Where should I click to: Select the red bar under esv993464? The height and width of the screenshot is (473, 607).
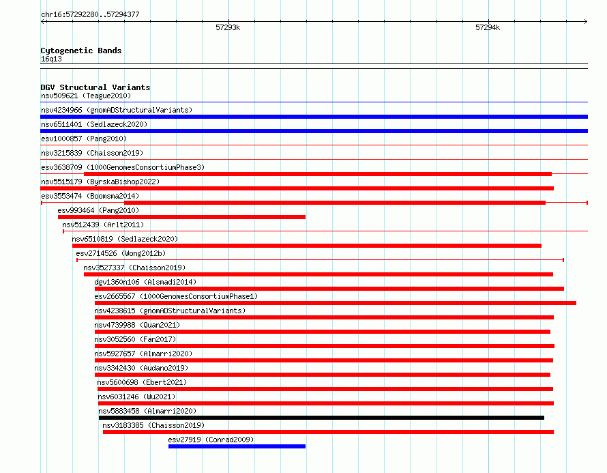pyautogui.click(x=181, y=217)
